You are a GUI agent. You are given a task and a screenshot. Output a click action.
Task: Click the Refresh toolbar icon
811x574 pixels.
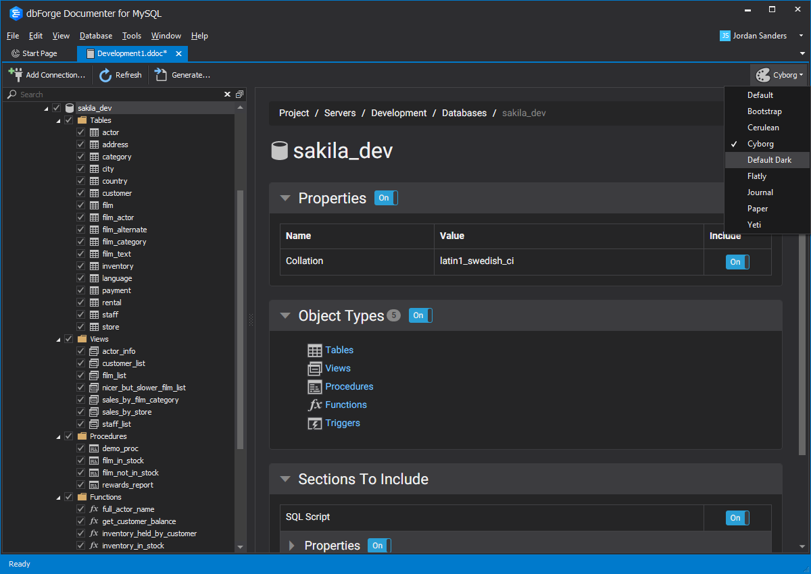point(105,75)
